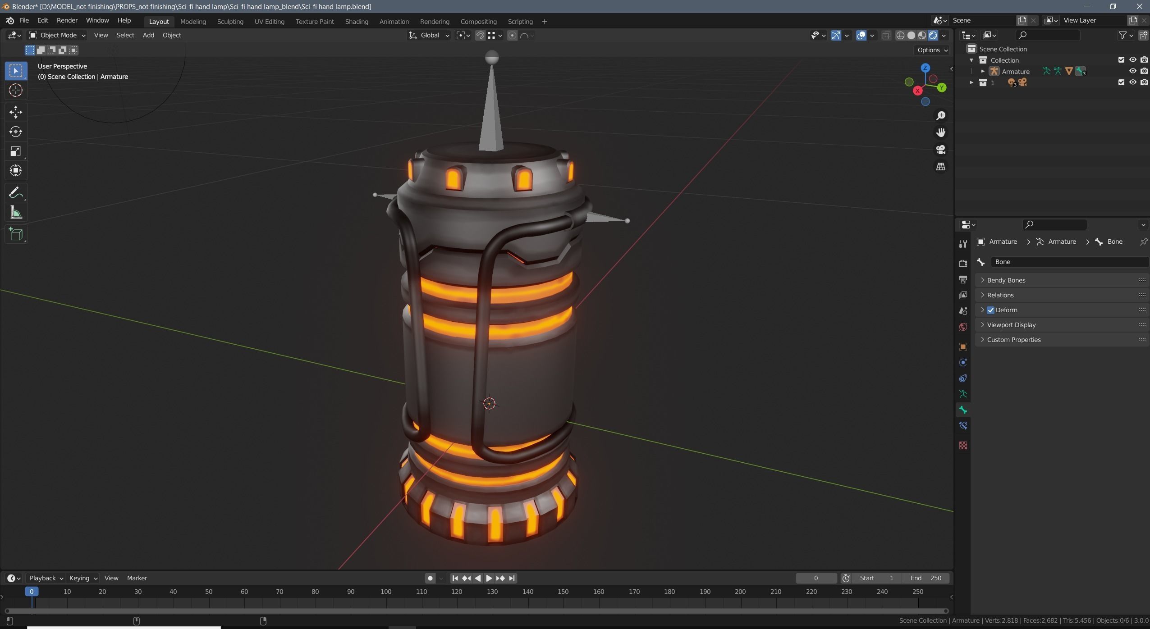This screenshot has width=1150, height=629.
Task: Select the Measure tool
Action: pos(16,212)
